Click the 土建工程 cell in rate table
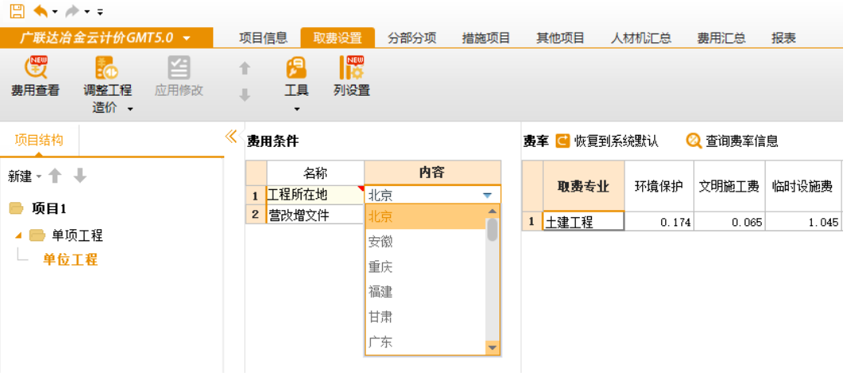This screenshot has height=388, width=851. 583,222
